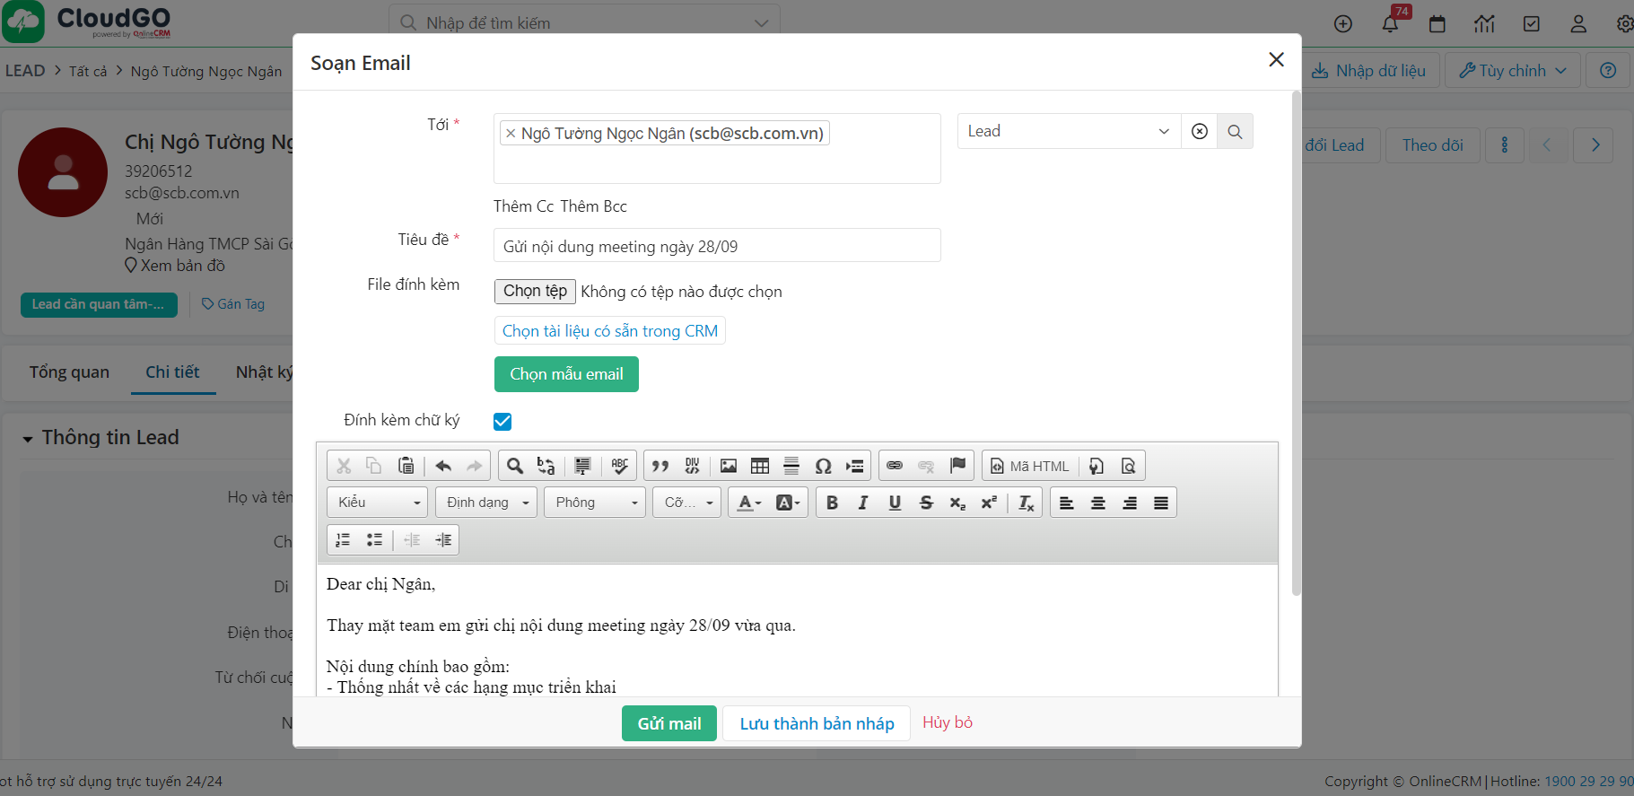Run the ABC spell check tool
Viewport: 1634px width, 796px height.
(x=619, y=466)
